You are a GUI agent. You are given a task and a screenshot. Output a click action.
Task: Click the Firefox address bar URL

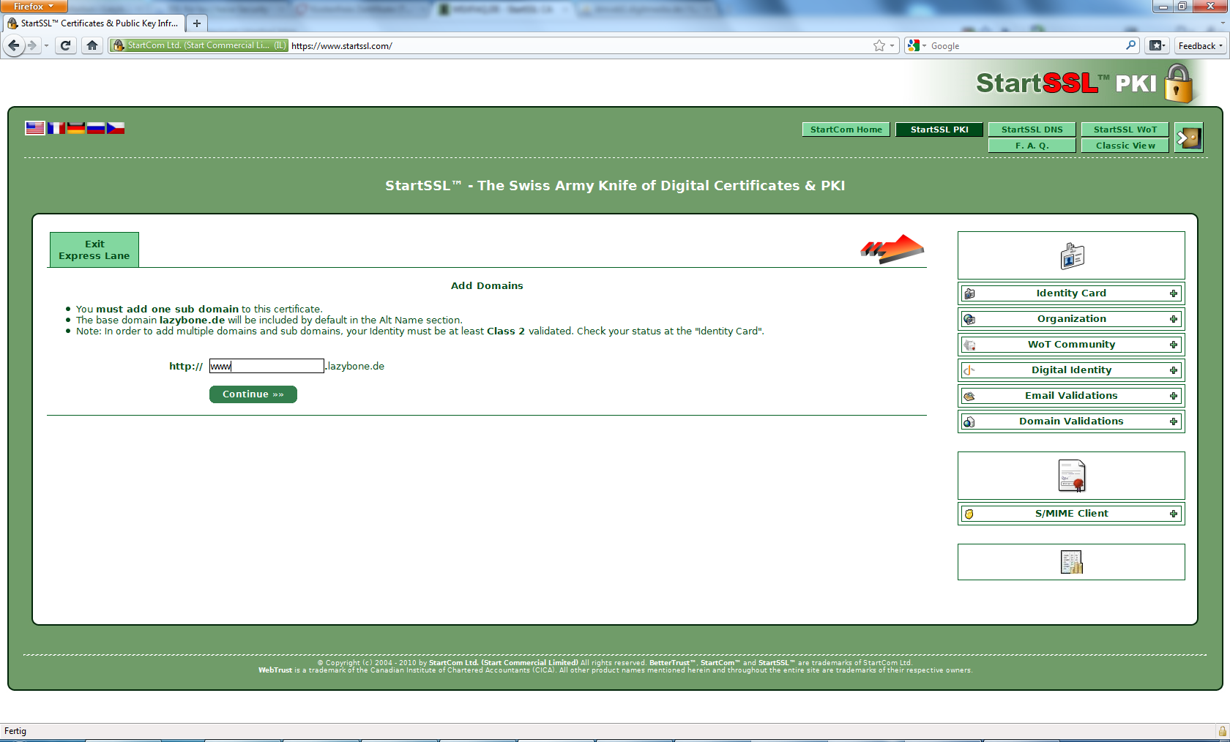(x=342, y=45)
